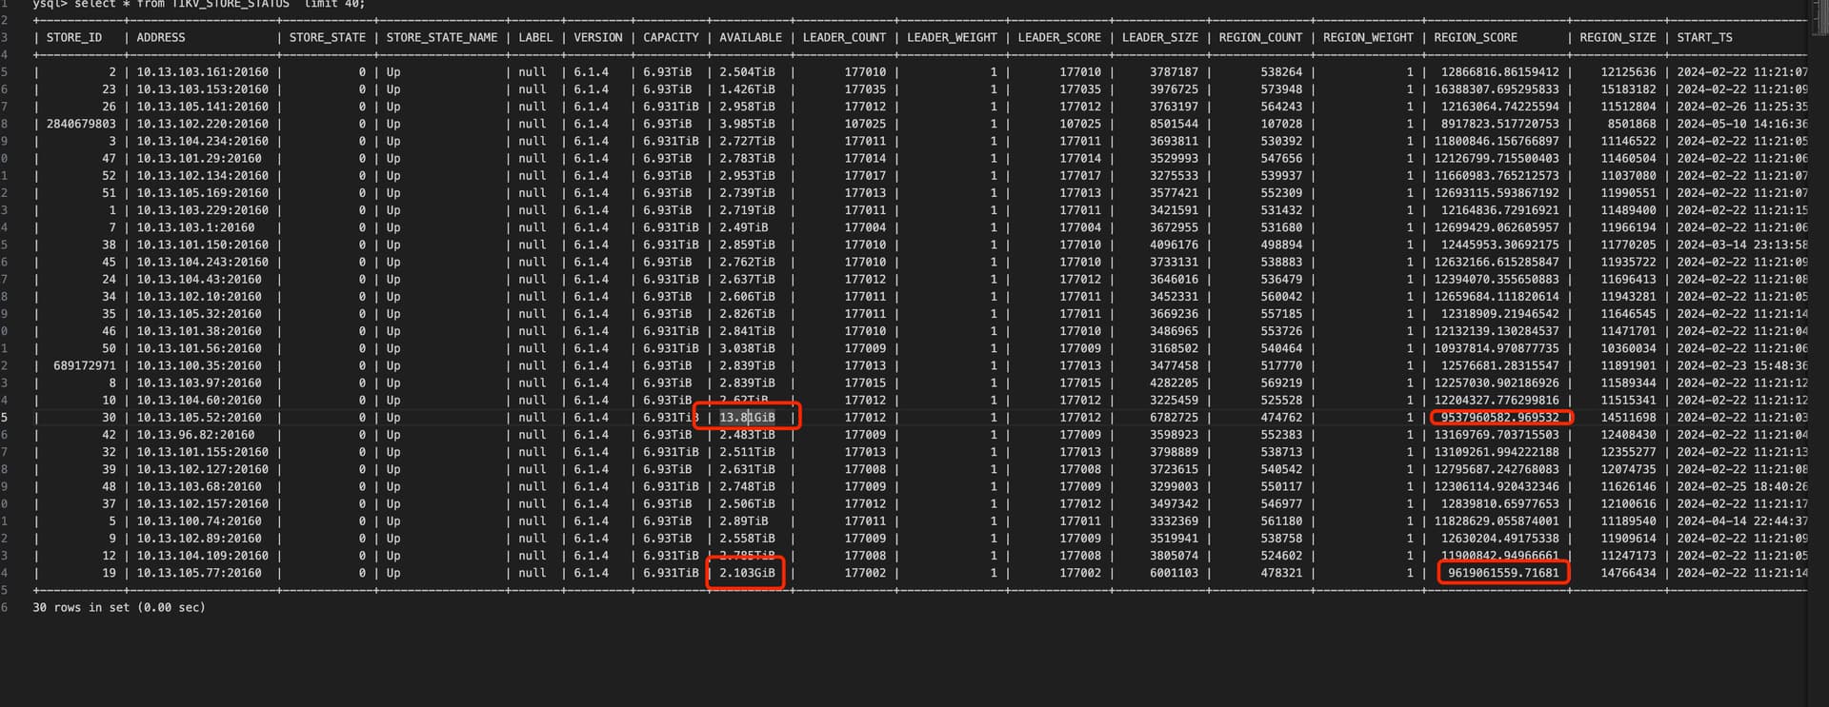Select address 10.13.102.127:20160
1829x707 pixels.
pyautogui.click(x=202, y=469)
